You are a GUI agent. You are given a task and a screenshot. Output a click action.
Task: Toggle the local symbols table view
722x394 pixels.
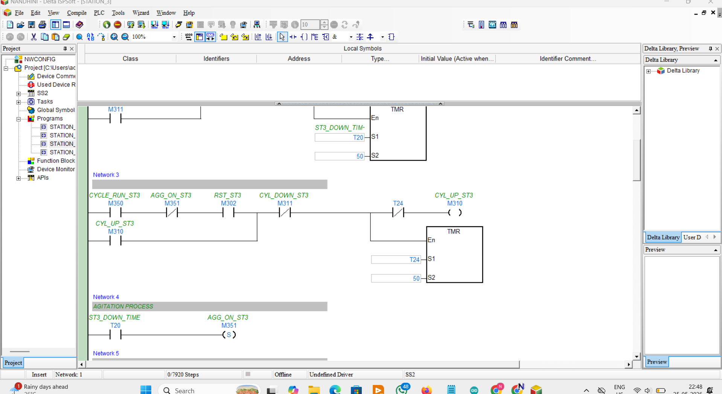click(x=200, y=37)
